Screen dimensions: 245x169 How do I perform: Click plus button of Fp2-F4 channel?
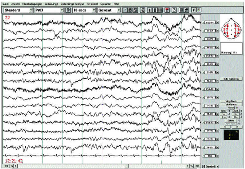(x=218, y=23)
